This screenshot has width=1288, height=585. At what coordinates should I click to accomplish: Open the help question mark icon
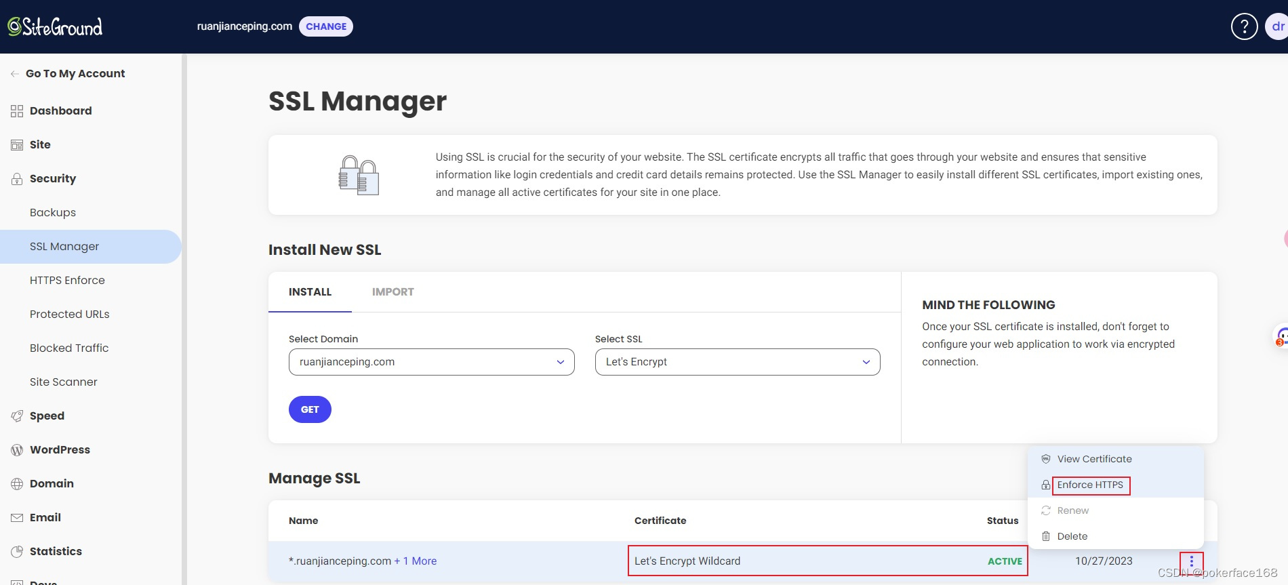(1244, 26)
